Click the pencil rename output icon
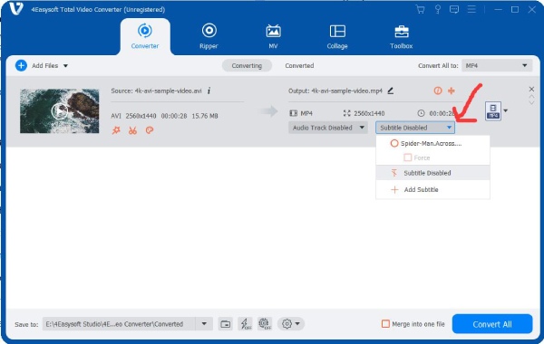 (x=391, y=91)
